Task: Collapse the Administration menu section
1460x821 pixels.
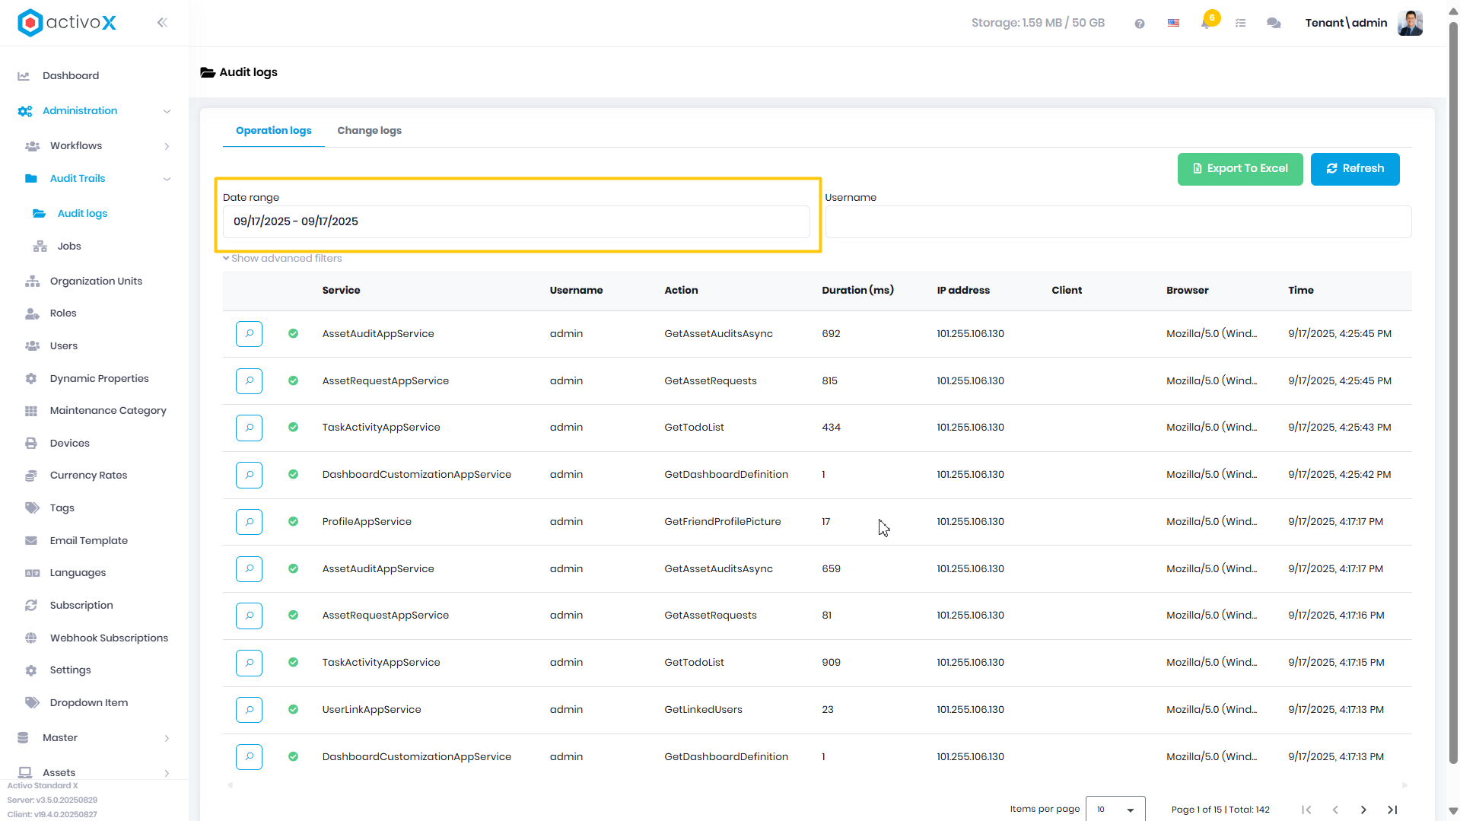Action: 94,111
